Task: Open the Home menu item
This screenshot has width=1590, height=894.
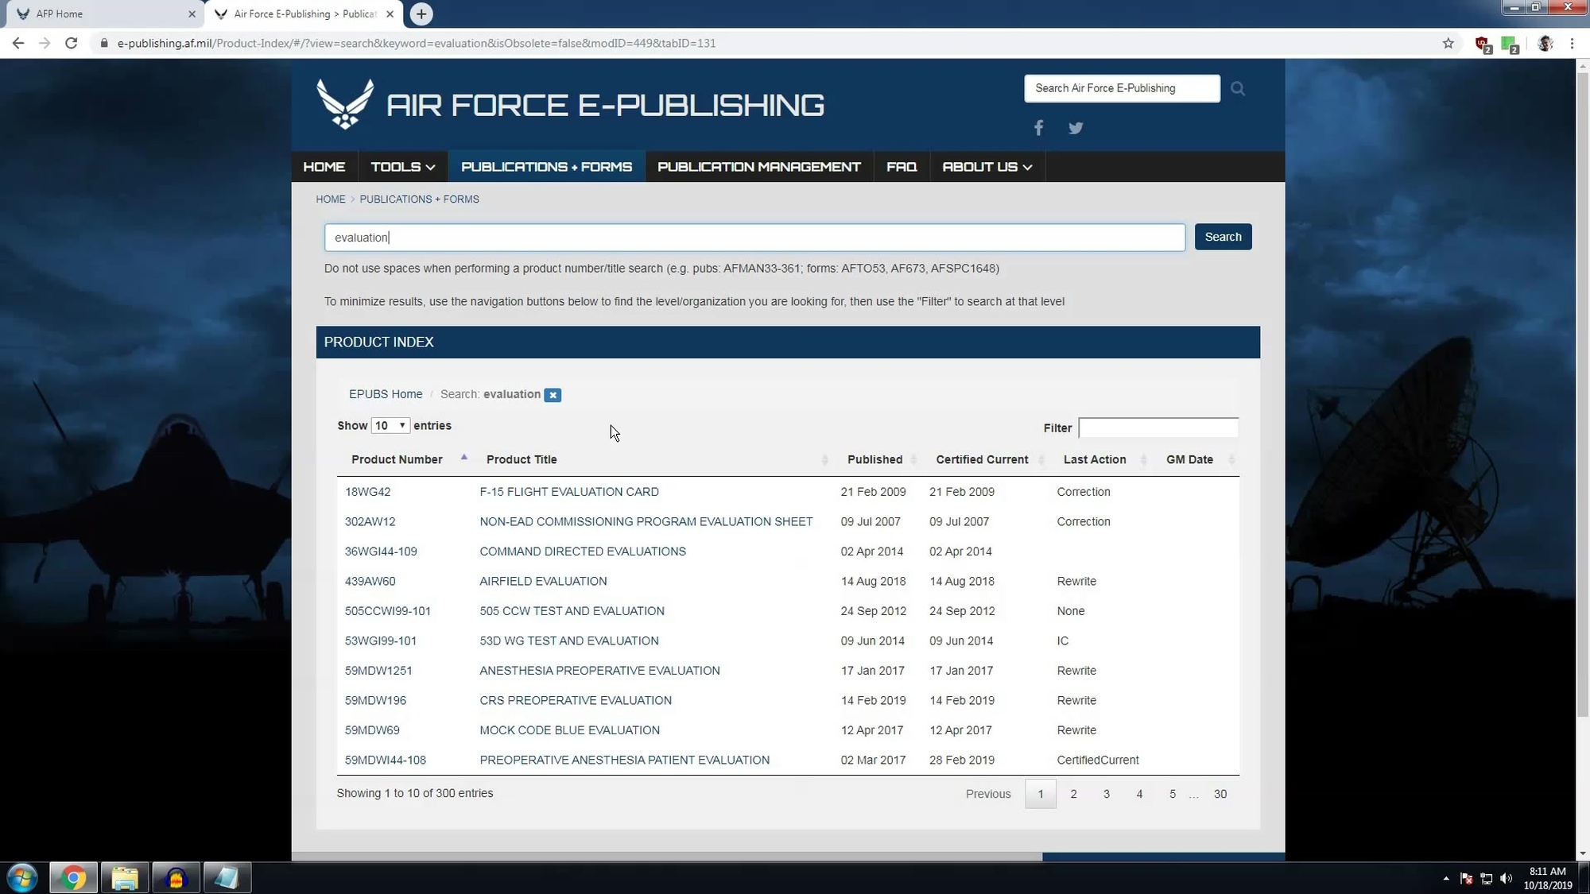Action: click(324, 167)
